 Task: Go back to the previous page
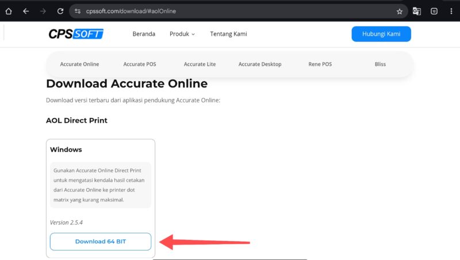(26, 11)
